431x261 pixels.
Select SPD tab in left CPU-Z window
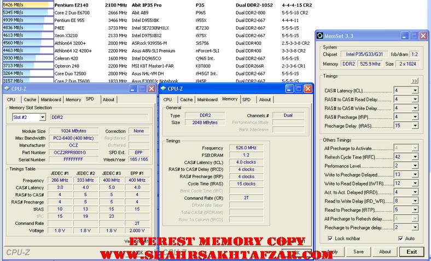[90, 98]
